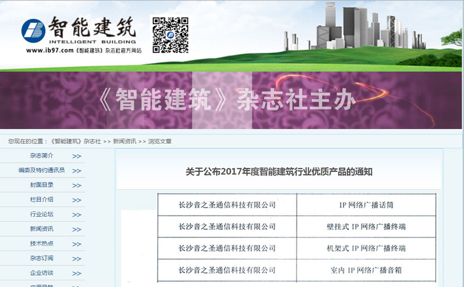Click the >> arrow beside 封面目录

coord(77,186)
